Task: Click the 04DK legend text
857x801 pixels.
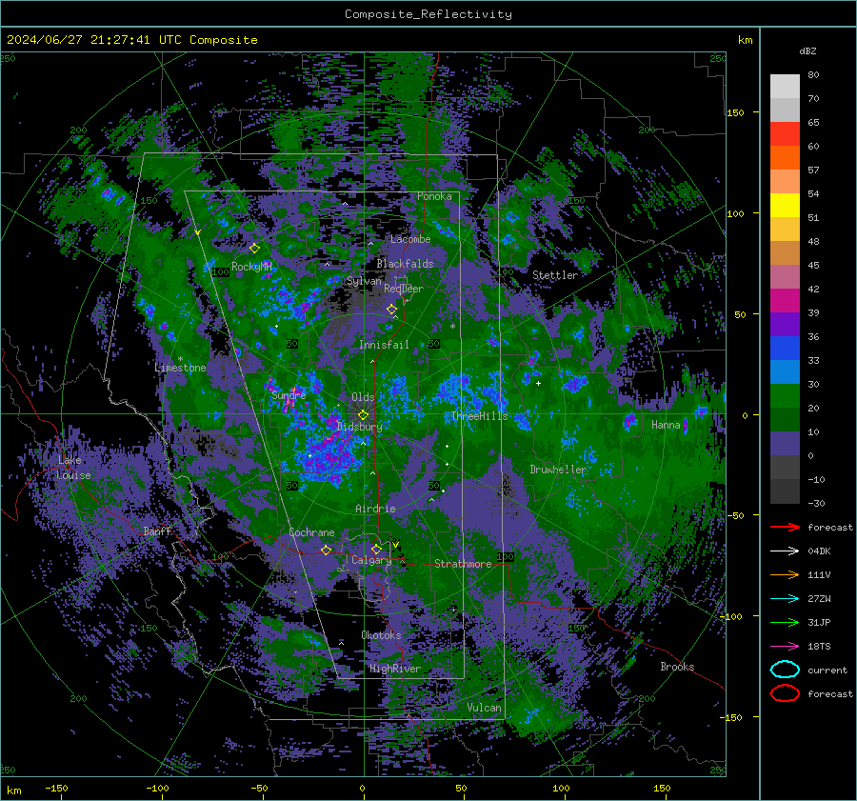Action: [x=819, y=551]
